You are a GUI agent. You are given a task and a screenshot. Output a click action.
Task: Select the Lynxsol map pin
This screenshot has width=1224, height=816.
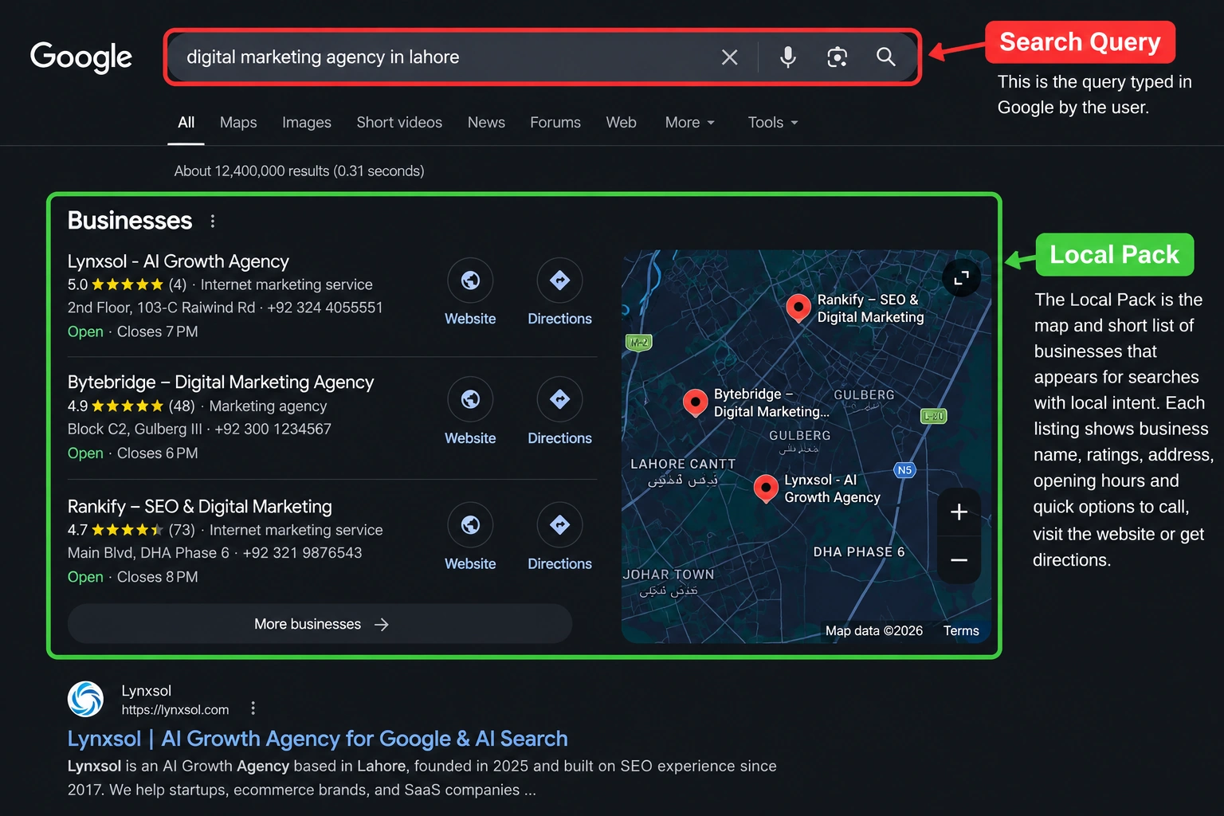tap(766, 488)
